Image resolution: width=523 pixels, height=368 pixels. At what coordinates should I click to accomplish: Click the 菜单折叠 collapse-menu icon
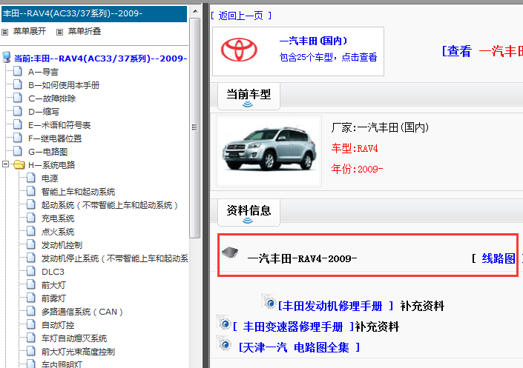[59, 32]
